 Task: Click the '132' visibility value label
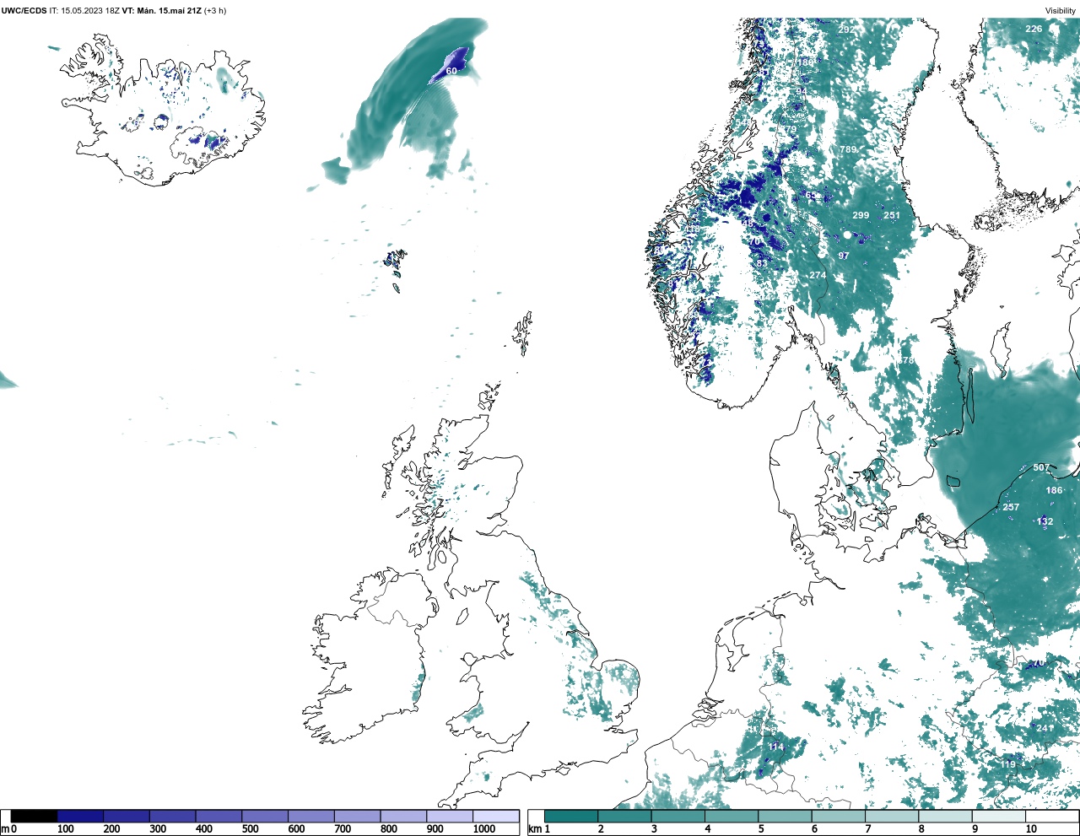click(1045, 521)
